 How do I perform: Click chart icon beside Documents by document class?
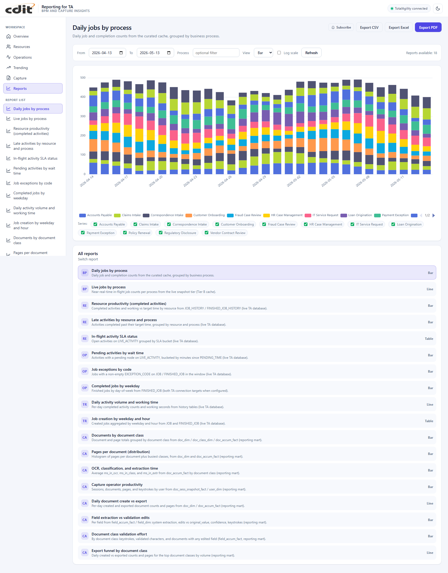(9, 240)
